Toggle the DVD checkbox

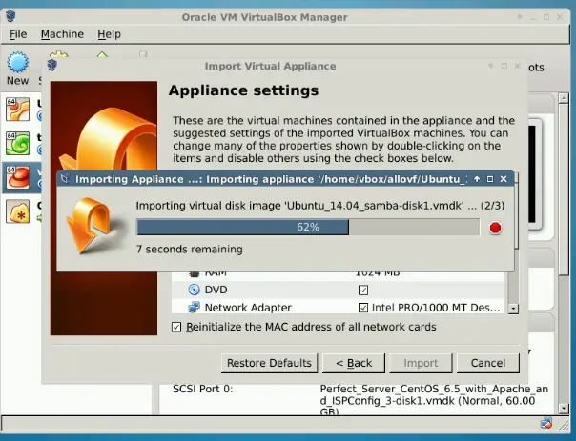point(363,291)
